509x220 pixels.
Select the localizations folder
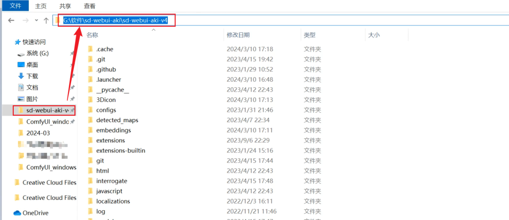113,201
